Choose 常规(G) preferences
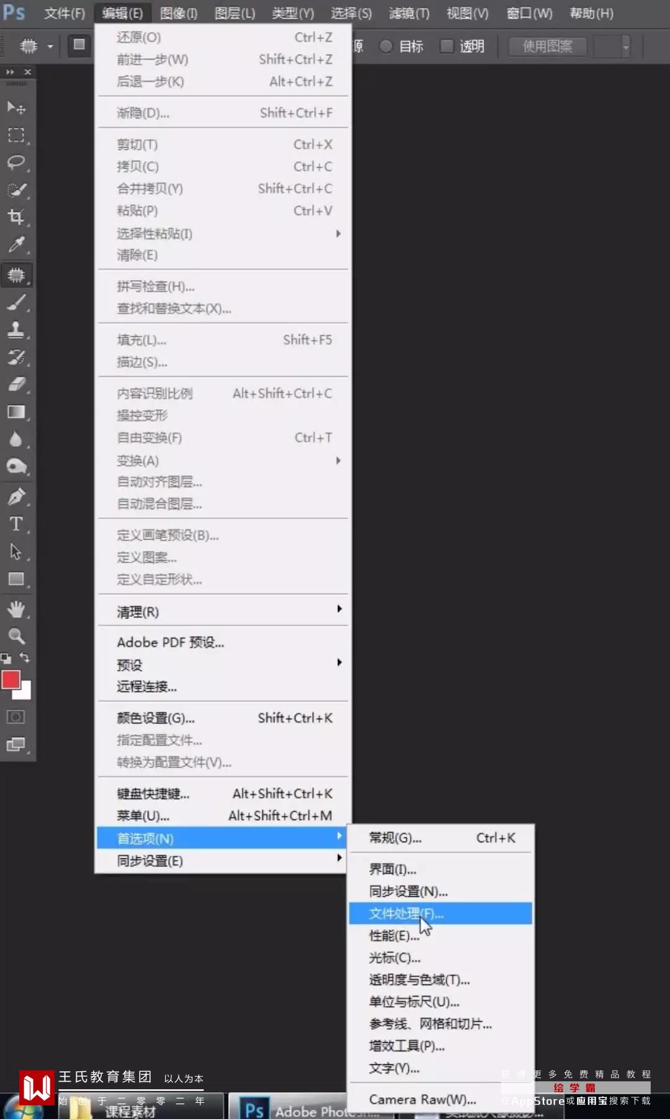This screenshot has height=1119, width=670. point(440,837)
